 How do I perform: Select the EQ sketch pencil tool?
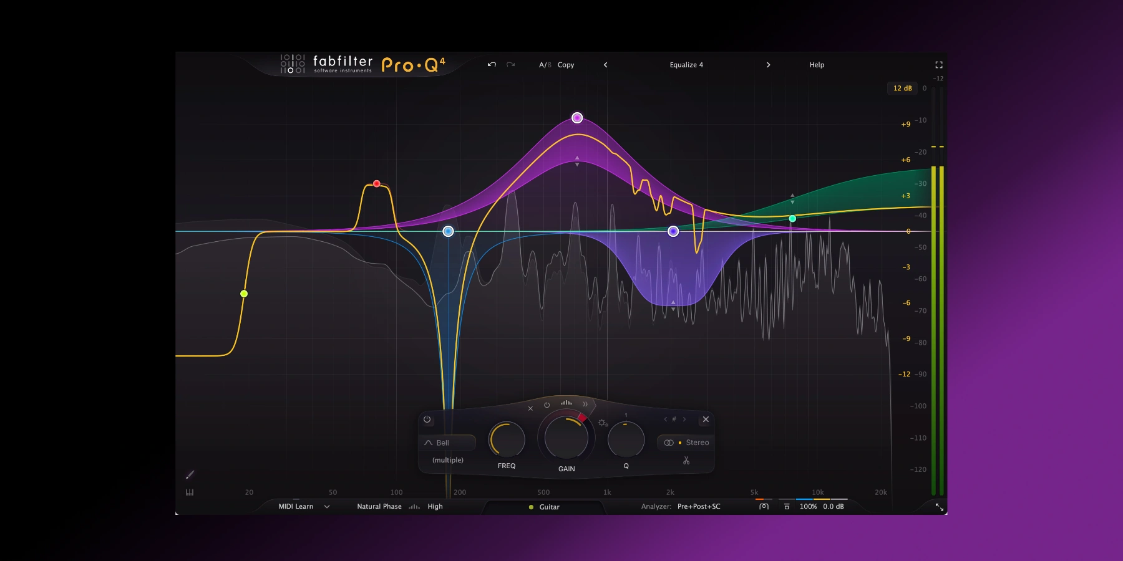point(190,475)
